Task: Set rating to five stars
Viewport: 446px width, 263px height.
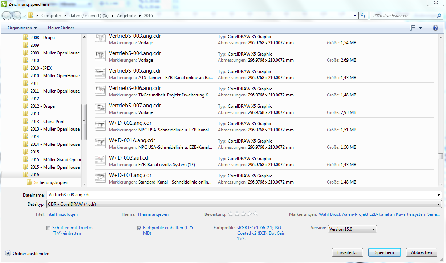Action: click(x=255, y=214)
